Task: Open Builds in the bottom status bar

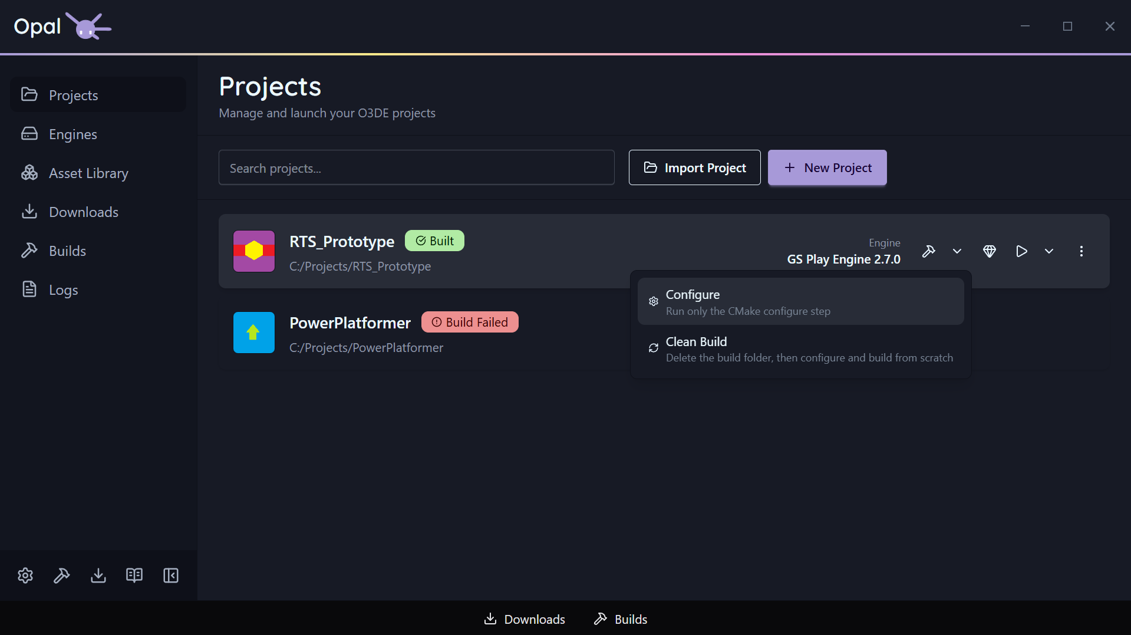Action: pos(620,619)
